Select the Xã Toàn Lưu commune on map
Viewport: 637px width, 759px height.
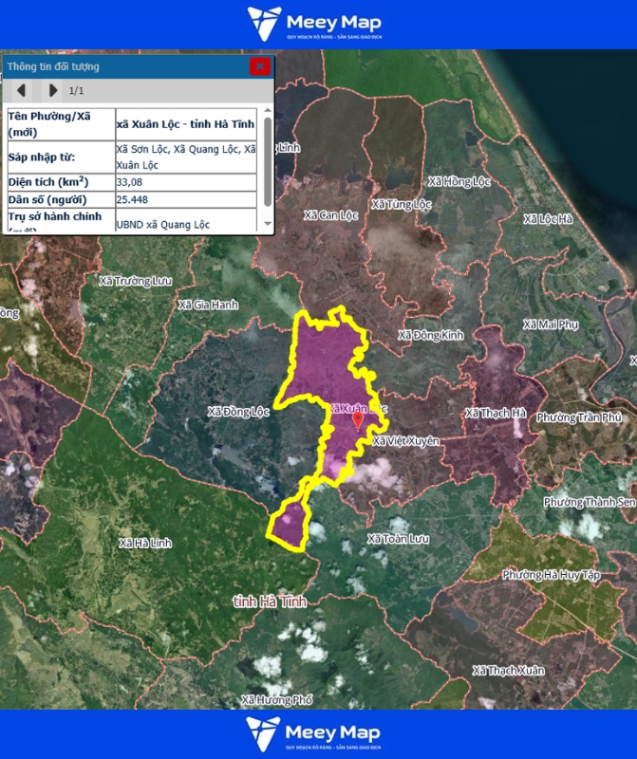coord(398,539)
